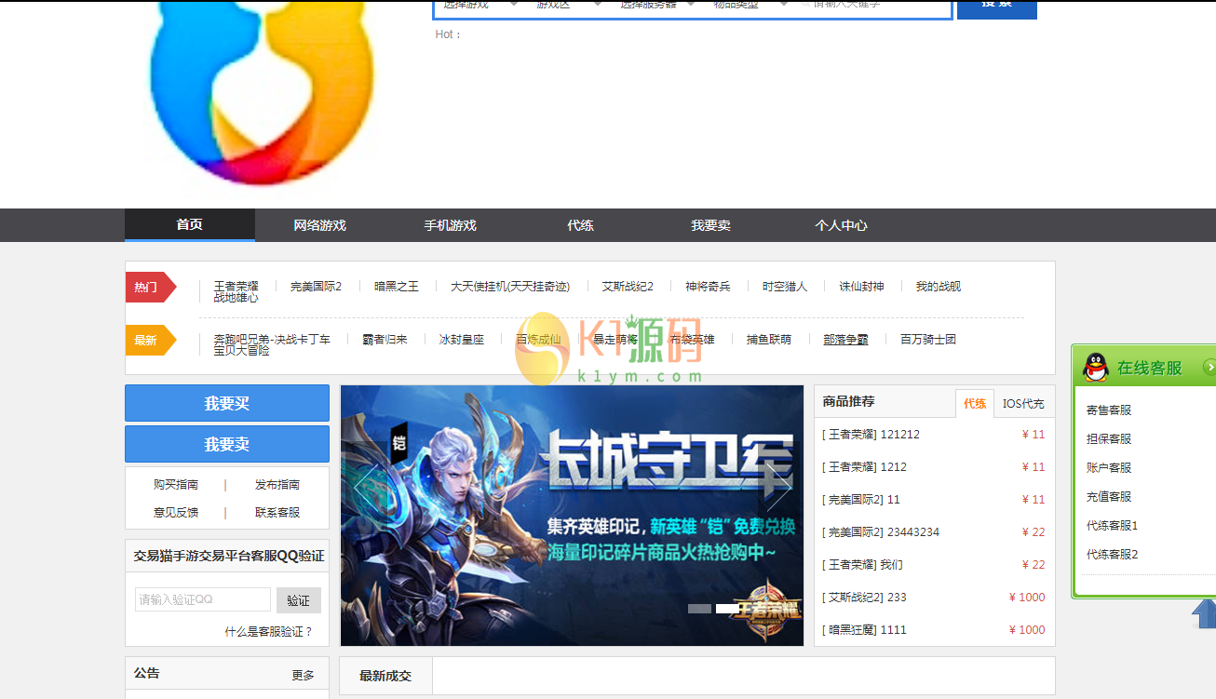The height and width of the screenshot is (699, 1216).
Task: Click the blue 我要卖 sidebar button
Action: pos(227,444)
